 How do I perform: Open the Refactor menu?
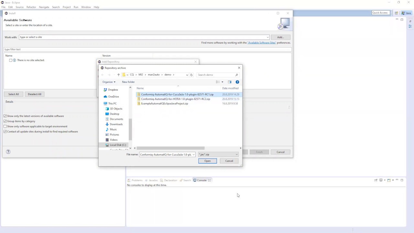click(31, 7)
